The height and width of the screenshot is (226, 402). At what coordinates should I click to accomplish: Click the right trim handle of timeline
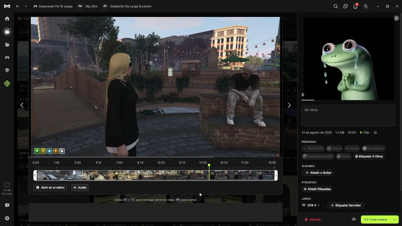[276, 175]
